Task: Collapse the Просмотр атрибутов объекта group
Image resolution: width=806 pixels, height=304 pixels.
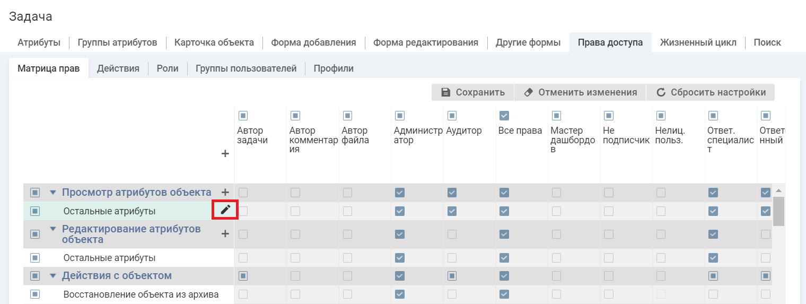Action: tap(52, 192)
